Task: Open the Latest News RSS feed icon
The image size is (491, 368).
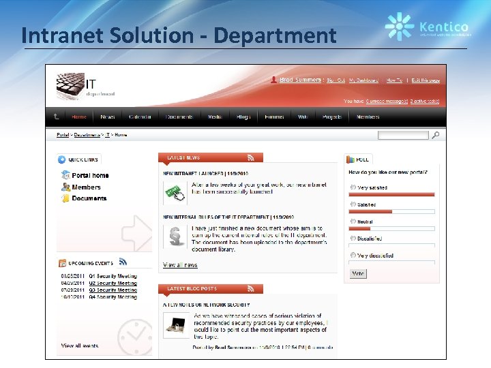Action: pos(251,157)
